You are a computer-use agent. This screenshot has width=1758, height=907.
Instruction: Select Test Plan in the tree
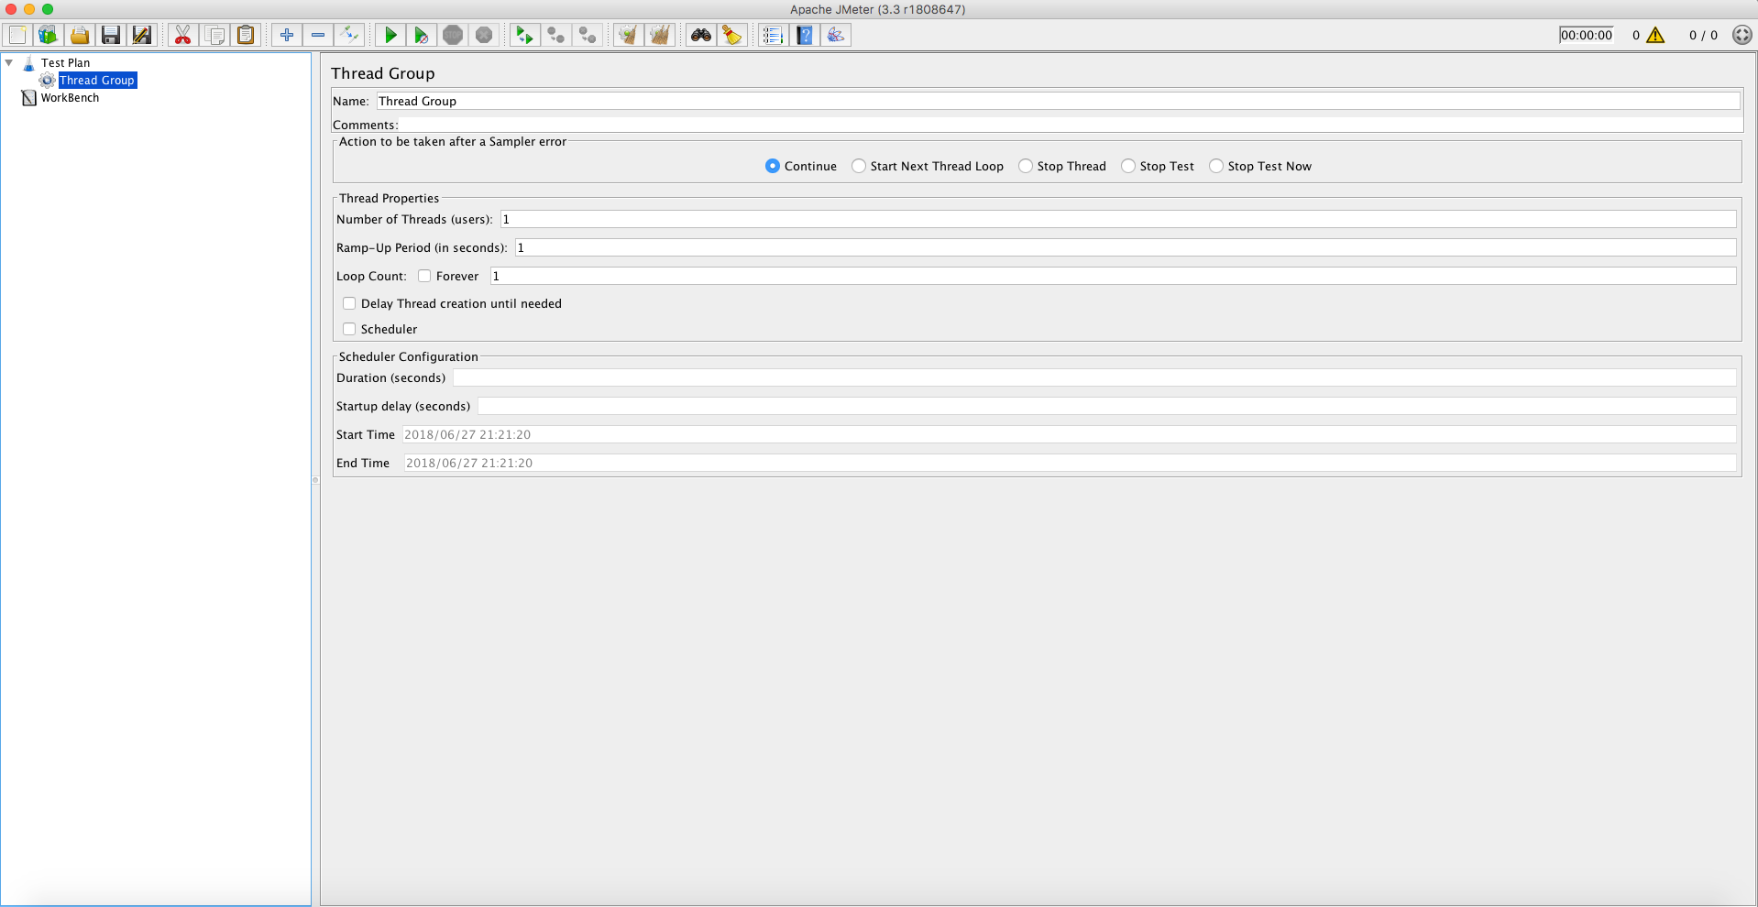65,63
